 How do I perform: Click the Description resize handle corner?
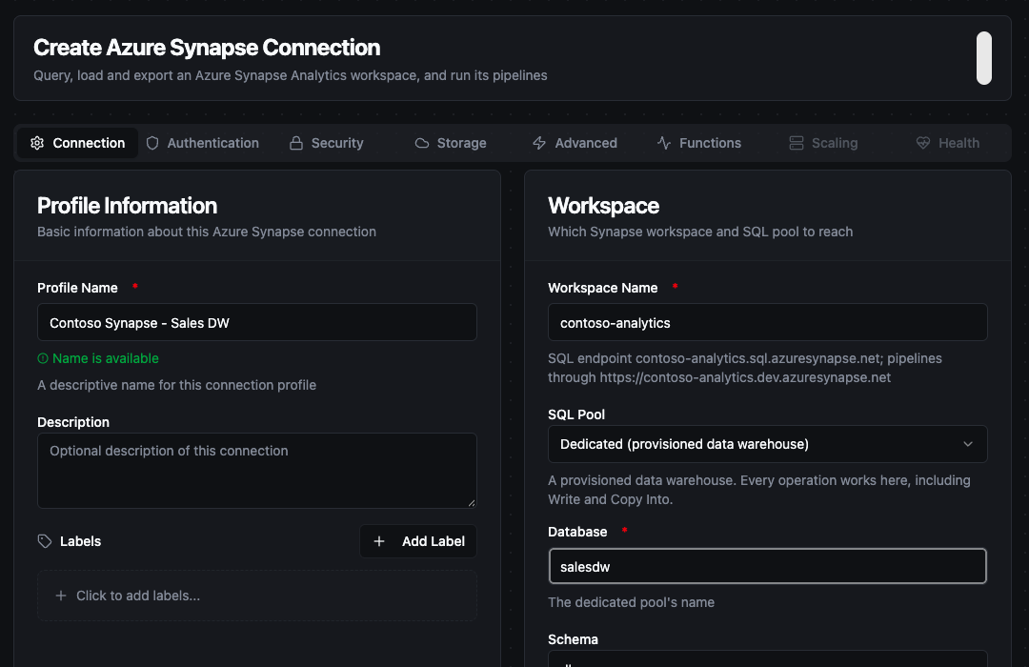472,503
